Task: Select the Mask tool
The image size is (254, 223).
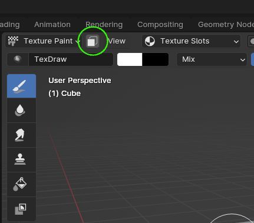Action: [21, 209]
